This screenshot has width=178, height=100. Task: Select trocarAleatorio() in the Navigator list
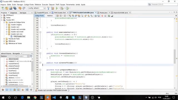[14, 73]
